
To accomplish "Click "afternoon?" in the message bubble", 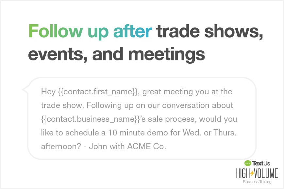I will pos(61,146).
